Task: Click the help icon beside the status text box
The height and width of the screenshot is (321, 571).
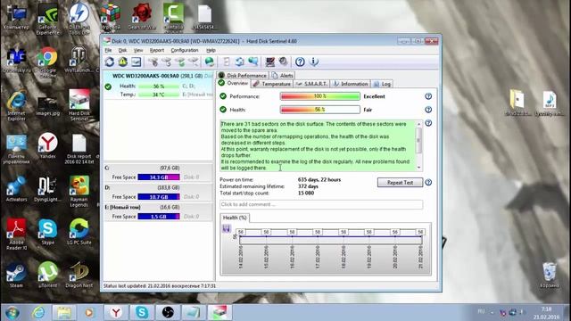Action: (428, 123)
